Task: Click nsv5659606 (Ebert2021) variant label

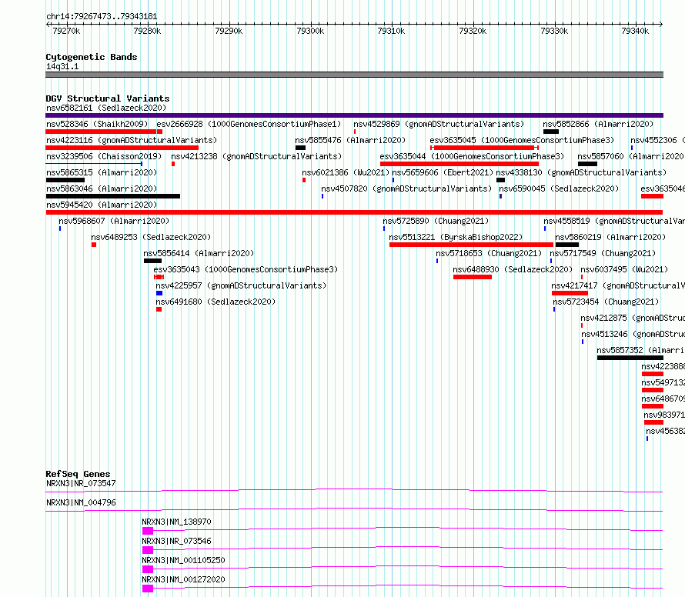Action: (x=443, y=172)
